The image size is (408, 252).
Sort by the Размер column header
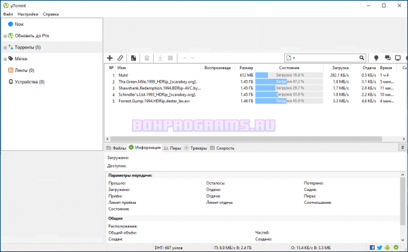[x=245, y=68]
